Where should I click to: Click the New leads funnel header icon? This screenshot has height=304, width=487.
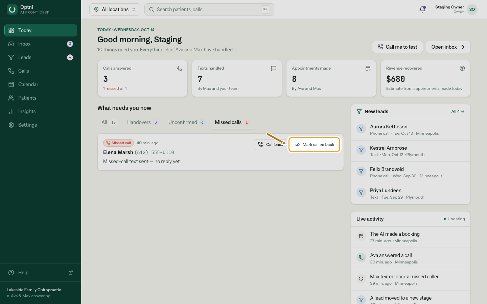359,111
